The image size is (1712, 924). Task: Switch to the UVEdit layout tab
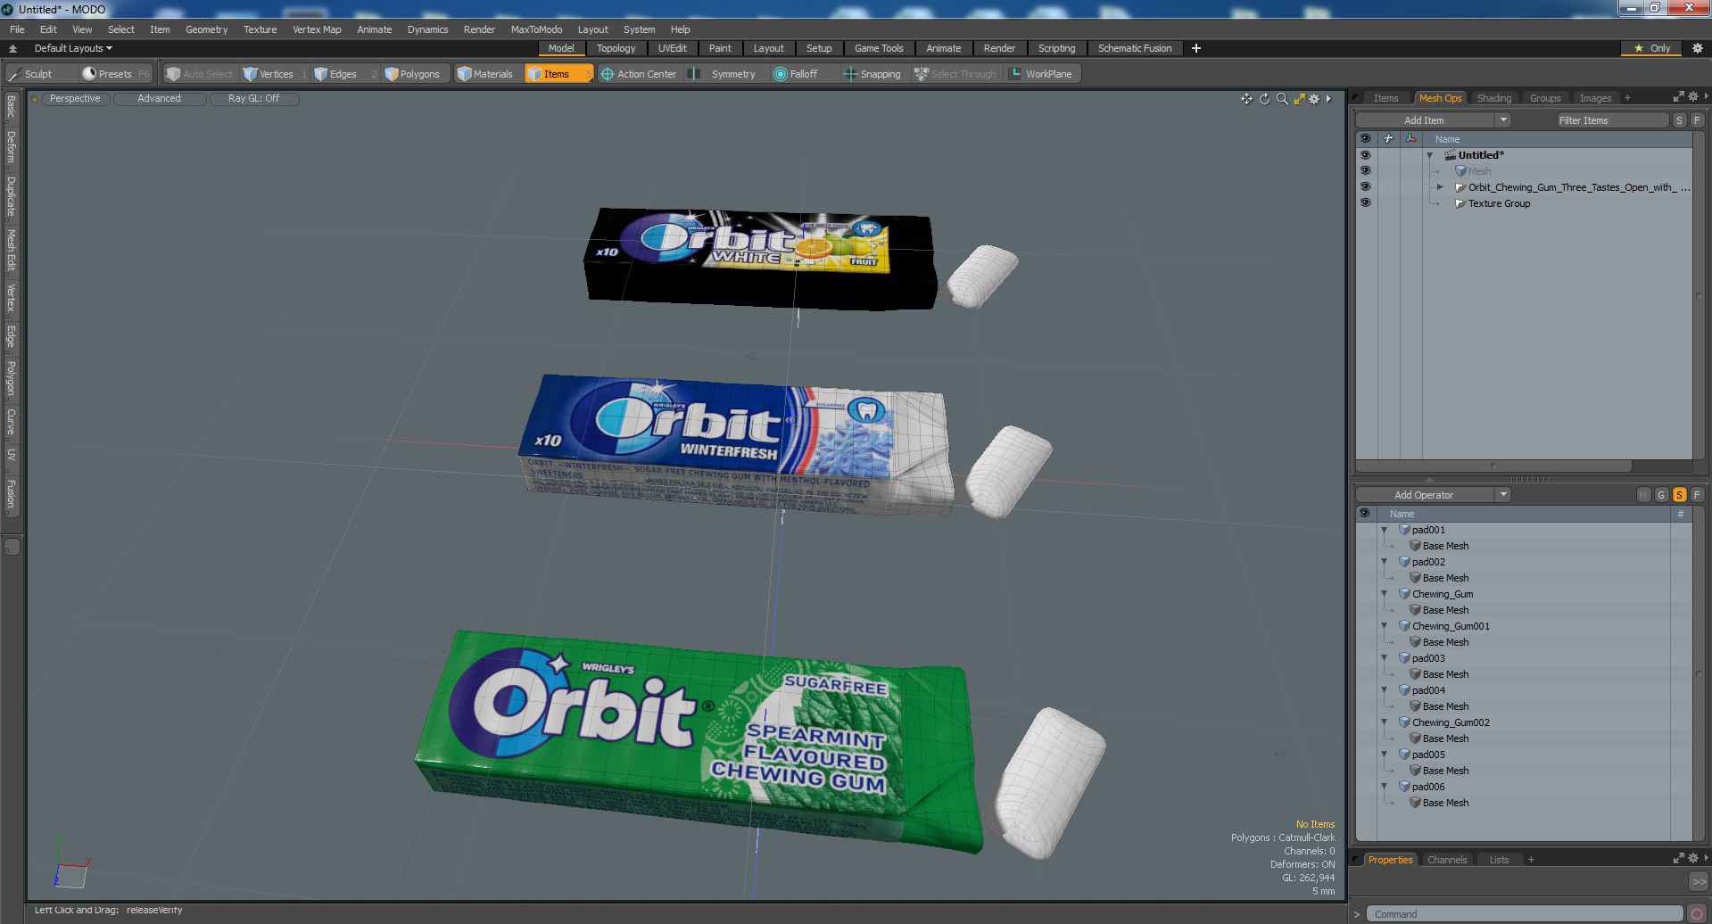point(672,48)
